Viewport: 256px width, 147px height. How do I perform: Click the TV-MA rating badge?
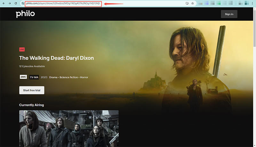pos(34,77)
